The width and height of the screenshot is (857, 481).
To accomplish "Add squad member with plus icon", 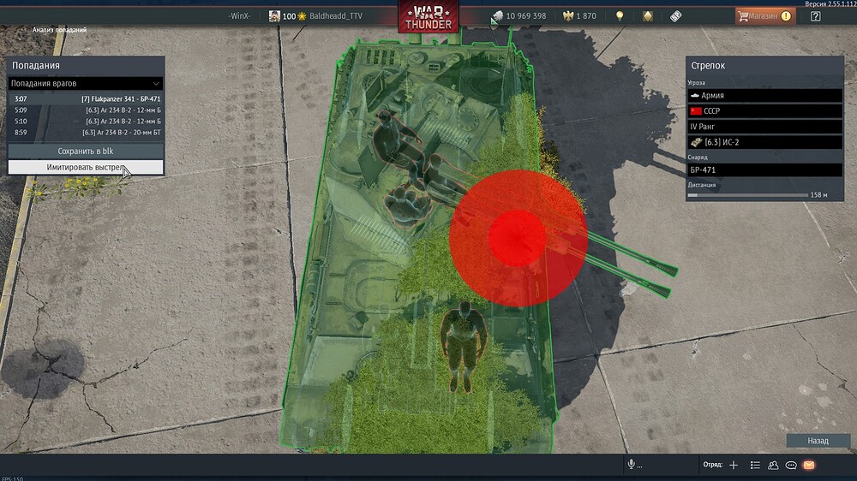I will tap(734, 465).
